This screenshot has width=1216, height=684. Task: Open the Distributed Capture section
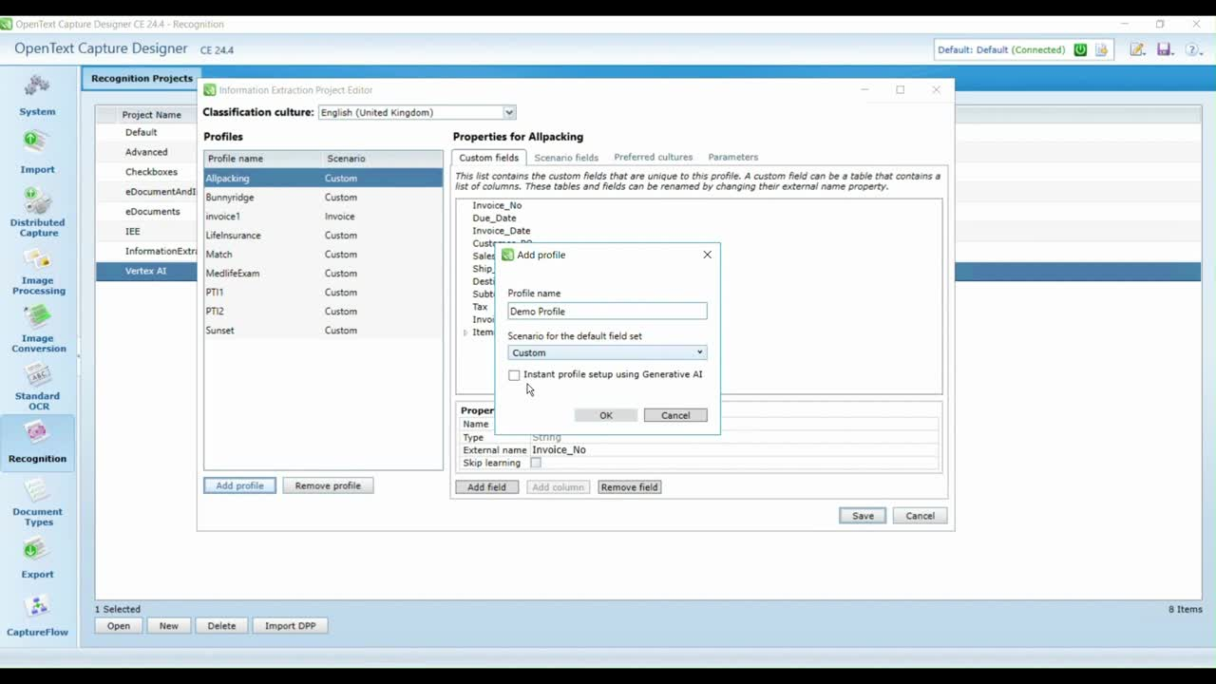[37, 212]
